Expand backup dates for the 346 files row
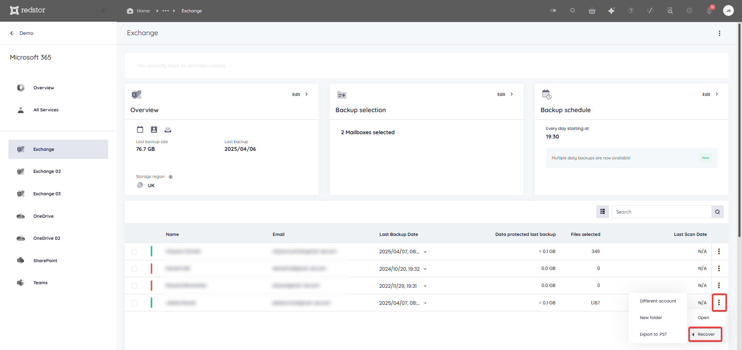 (425, 252)
